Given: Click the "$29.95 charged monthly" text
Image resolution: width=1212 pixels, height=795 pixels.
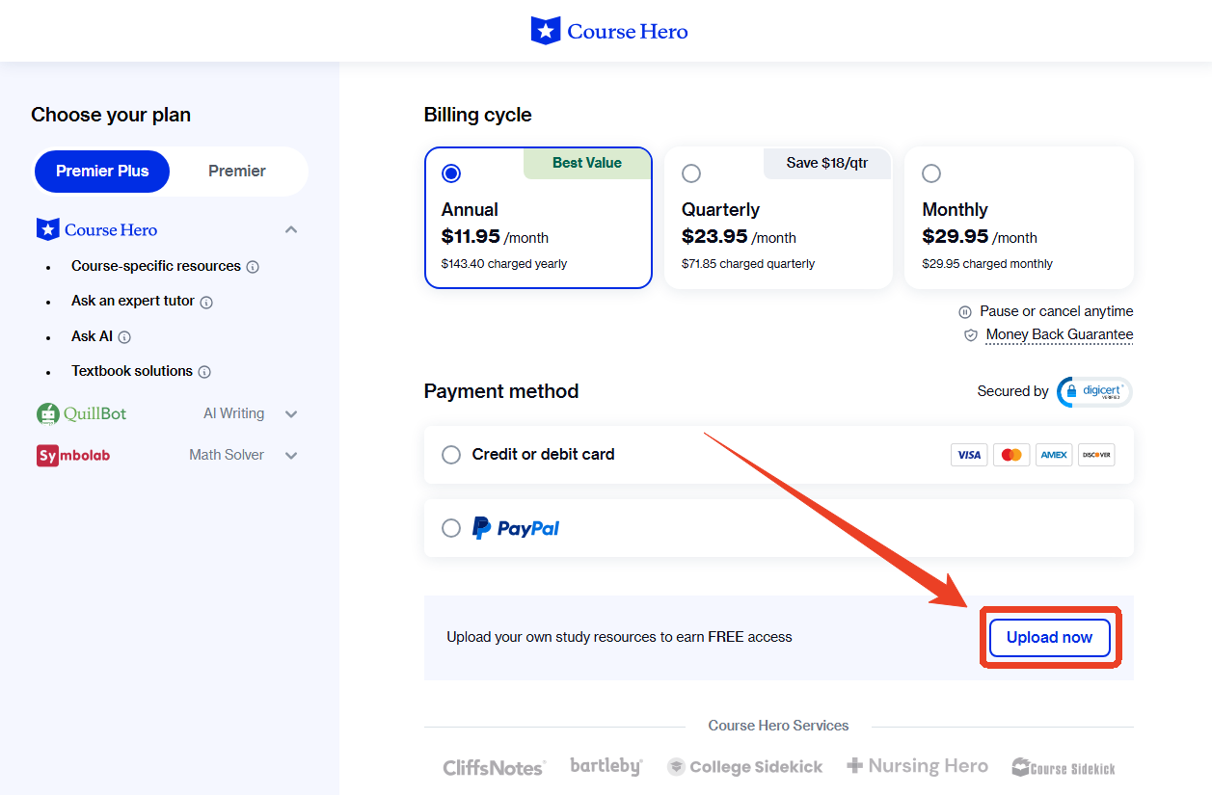Looking at the screenshot, I should point(987,263).
